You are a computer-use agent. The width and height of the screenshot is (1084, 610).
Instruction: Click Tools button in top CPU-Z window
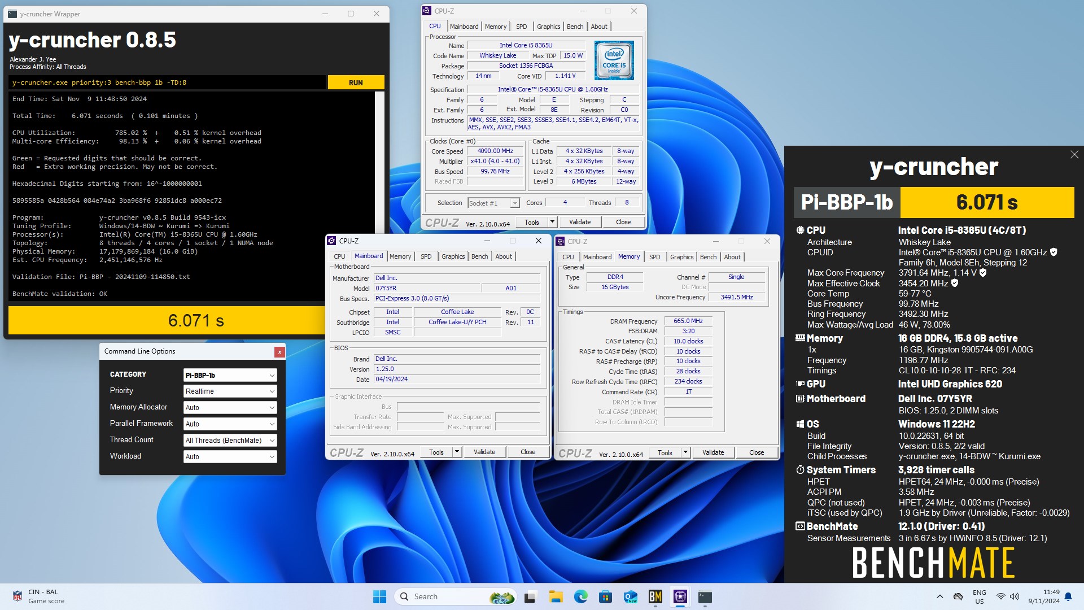click(532, 223)
